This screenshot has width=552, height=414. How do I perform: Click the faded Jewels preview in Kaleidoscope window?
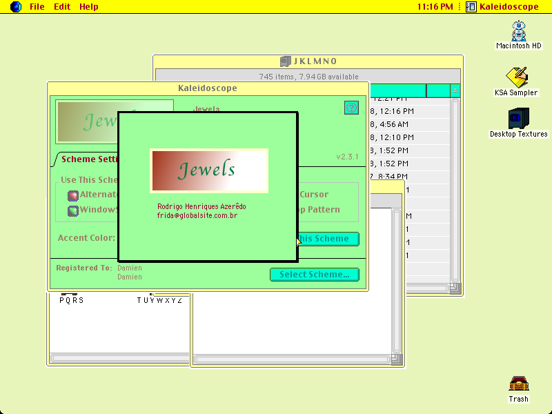pos(88,122)
